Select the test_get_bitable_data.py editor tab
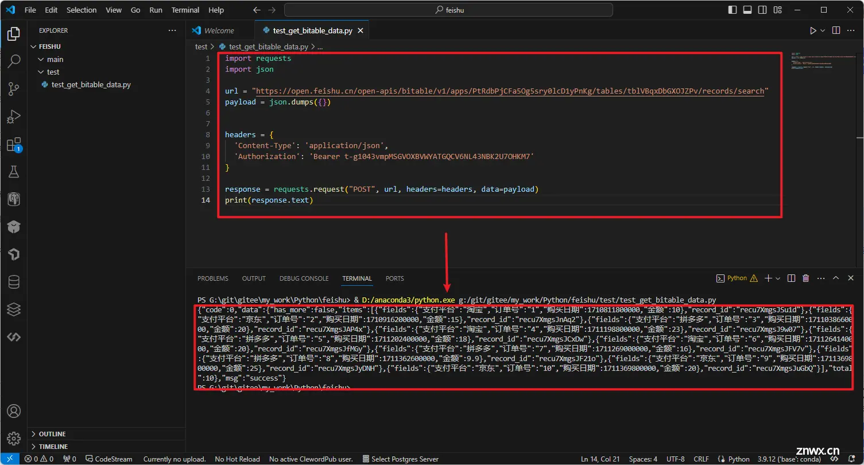The image size is (864, 465). click(312, 30)
